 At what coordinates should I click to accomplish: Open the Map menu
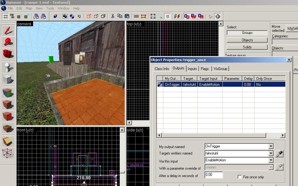pos(29,8)
